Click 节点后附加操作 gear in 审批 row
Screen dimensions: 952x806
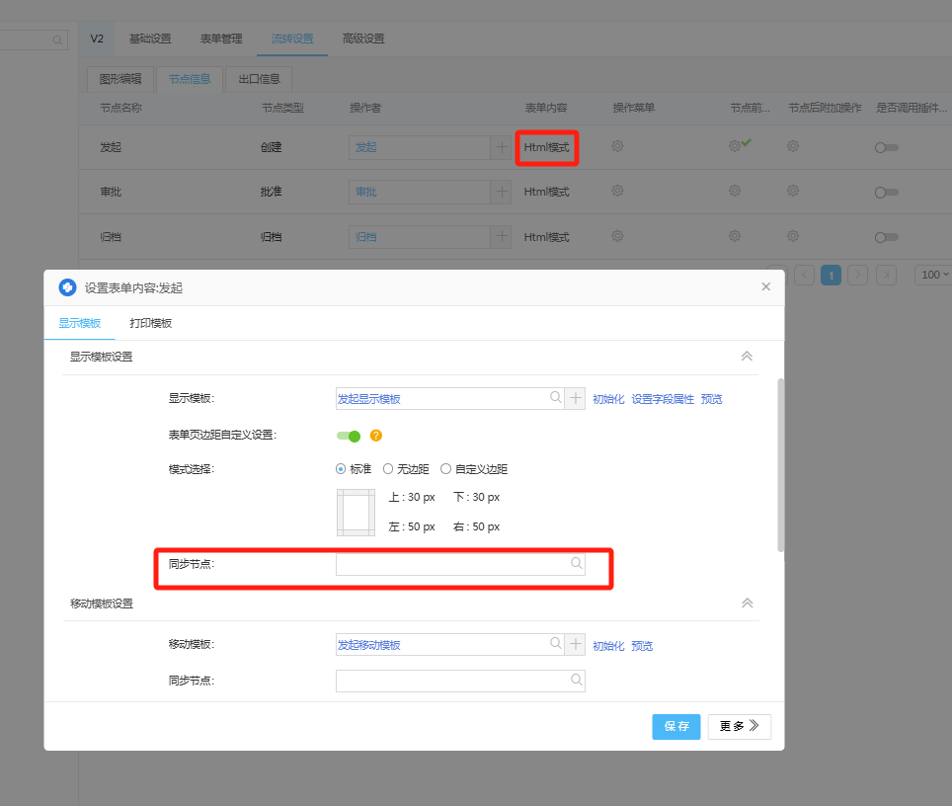pyautogui.click(x=793, y=191)
